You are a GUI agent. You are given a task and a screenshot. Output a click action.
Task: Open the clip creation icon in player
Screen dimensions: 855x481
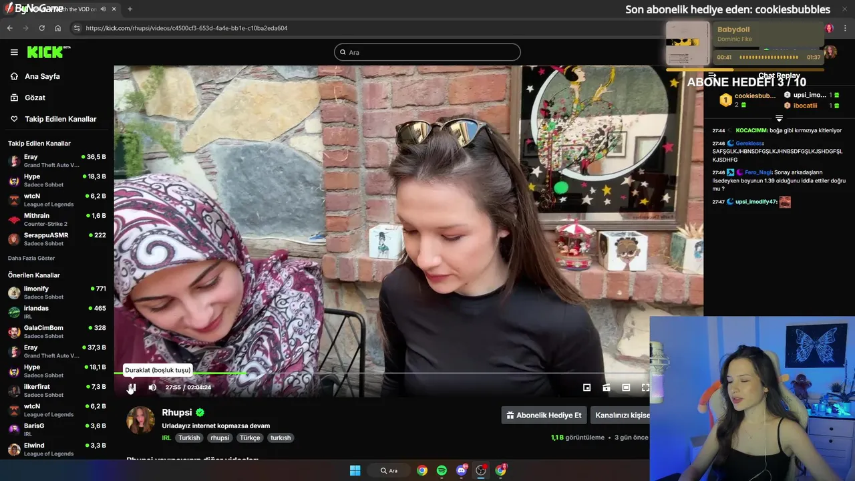[x=607, y=387]
